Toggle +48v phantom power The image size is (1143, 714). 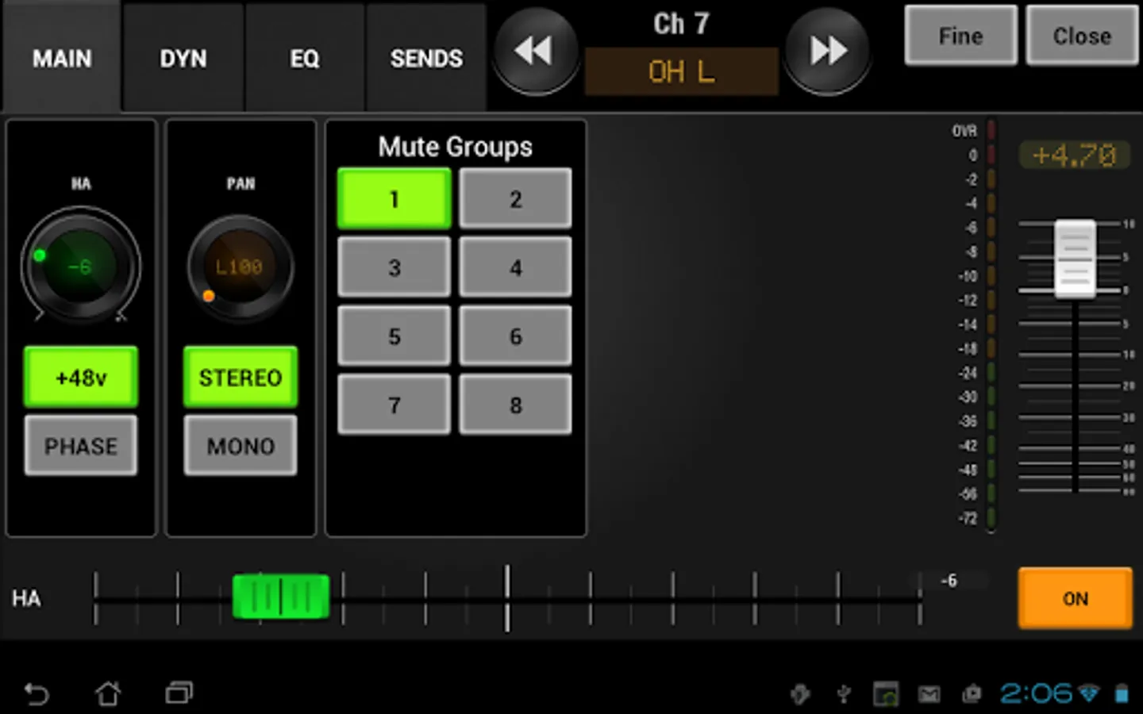click(x=81, y=378)
